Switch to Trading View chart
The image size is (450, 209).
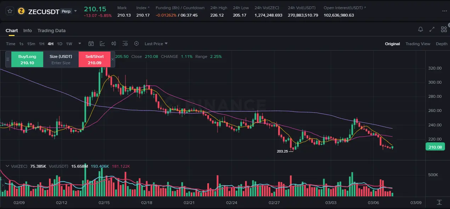[418, 44]
